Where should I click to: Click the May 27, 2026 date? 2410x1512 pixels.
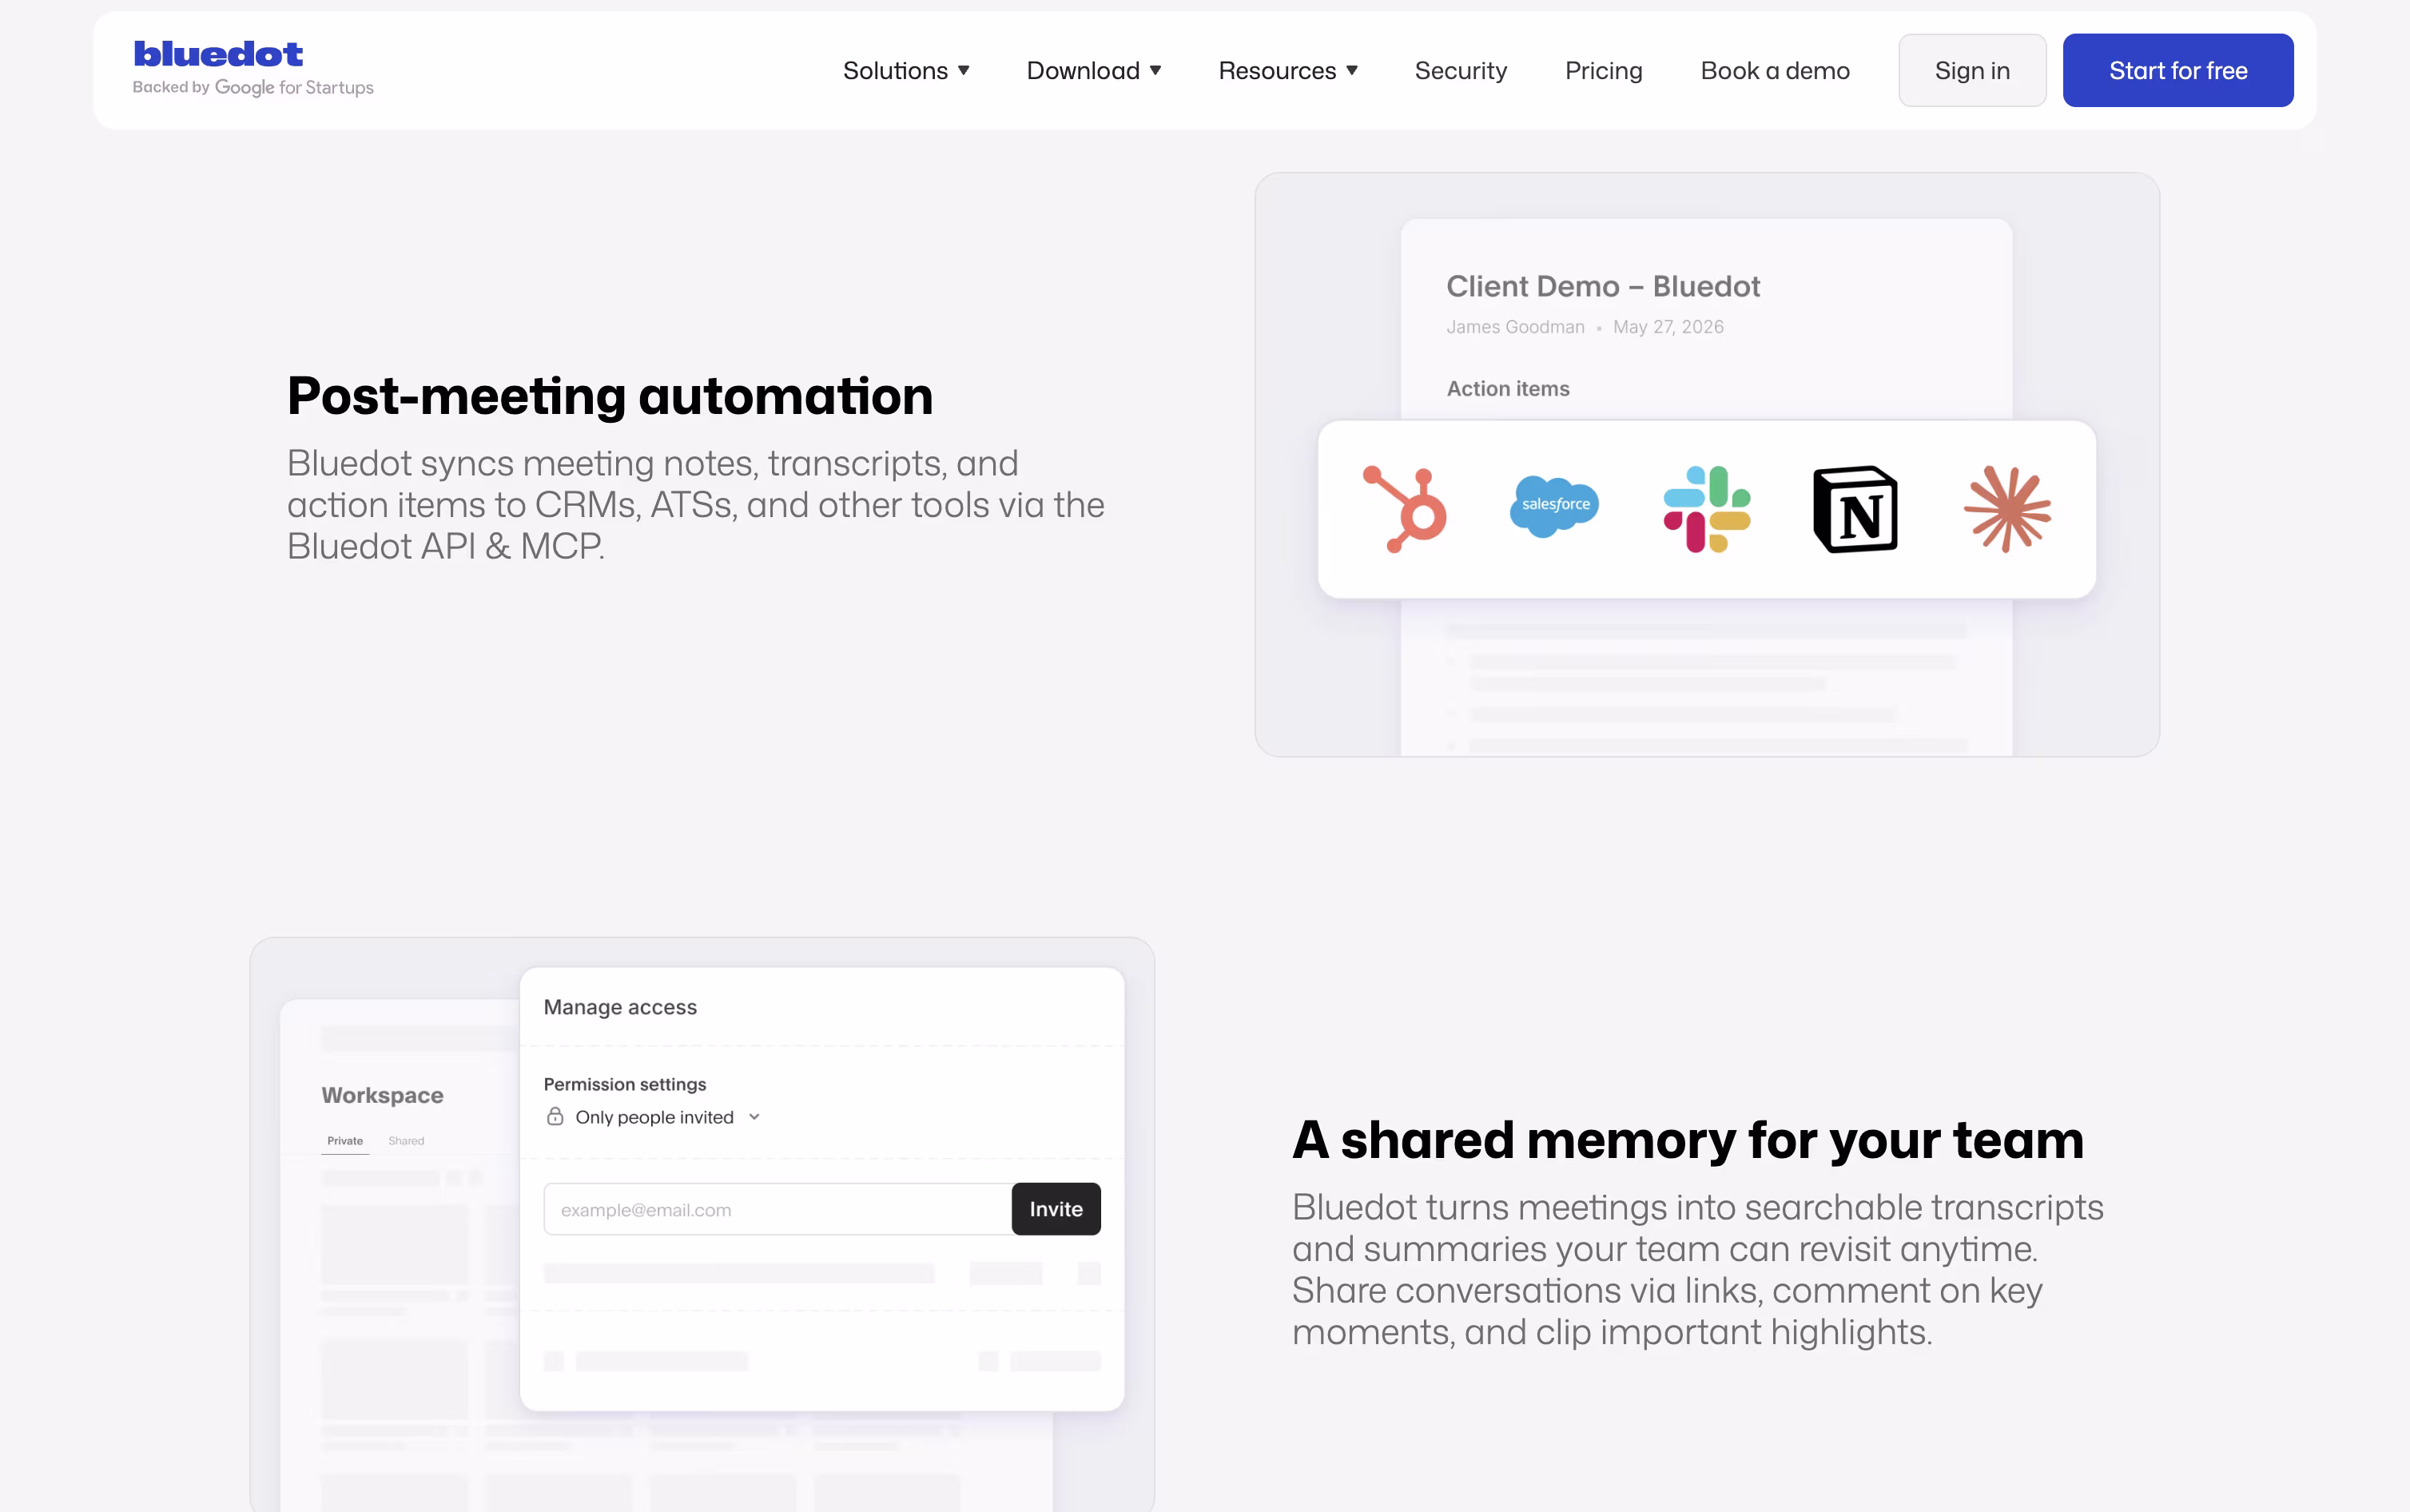1668,327
